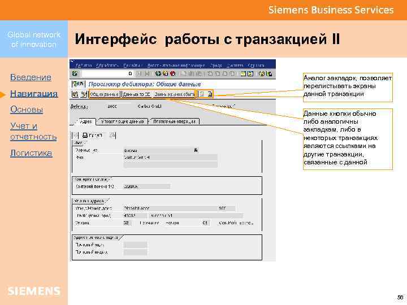Image resolution: width=407 pixels, height=305 pixels.
Task: Open the Перейти menu
Action: pos(132,66)
